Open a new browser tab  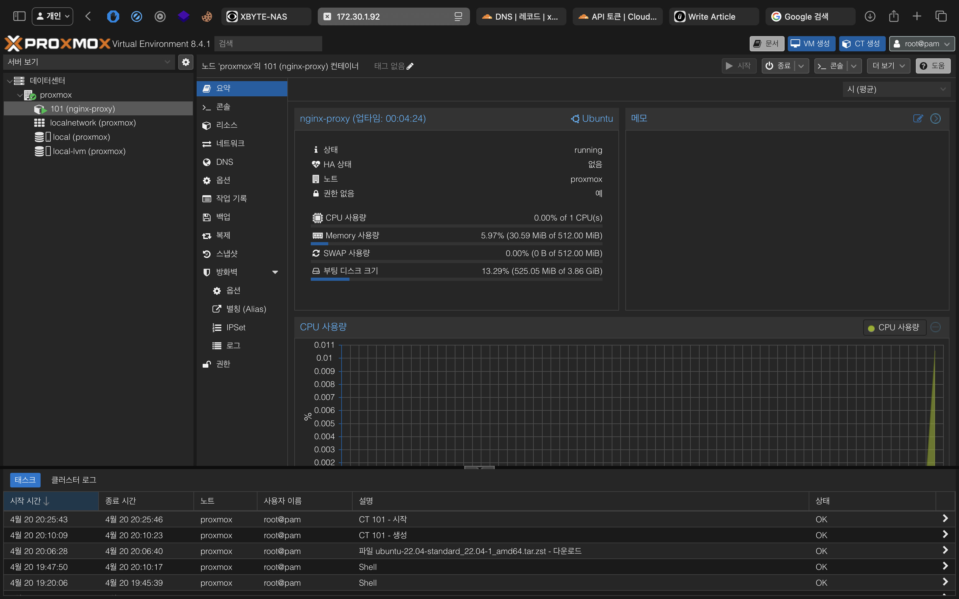point(917,16)
